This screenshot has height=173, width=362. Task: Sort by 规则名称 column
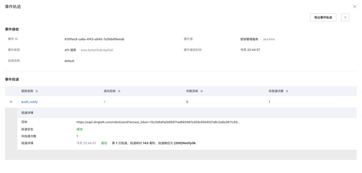[37, 91]
